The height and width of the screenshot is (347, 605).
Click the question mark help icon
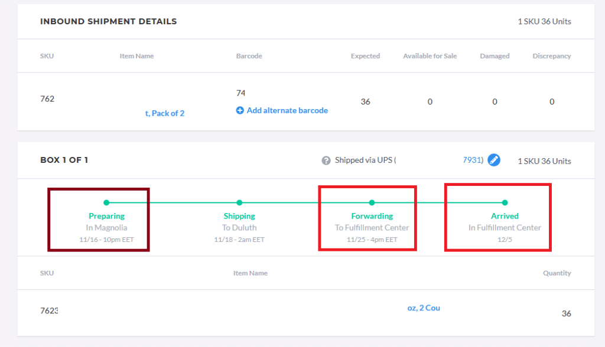[x=326, y=161]
